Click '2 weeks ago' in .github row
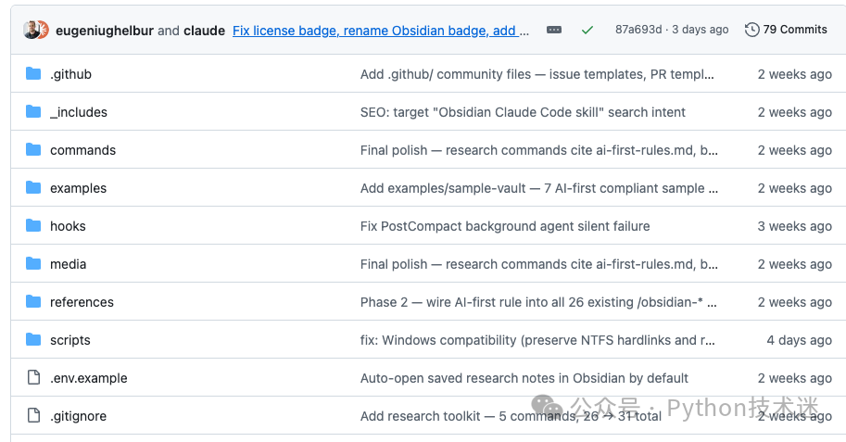846x442 pixels. pyautogui.click(x=794, y=74)
